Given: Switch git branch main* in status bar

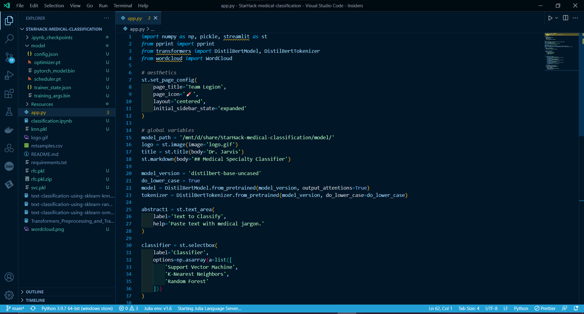Looking at the screenshot, I should (x=15, y=308).
